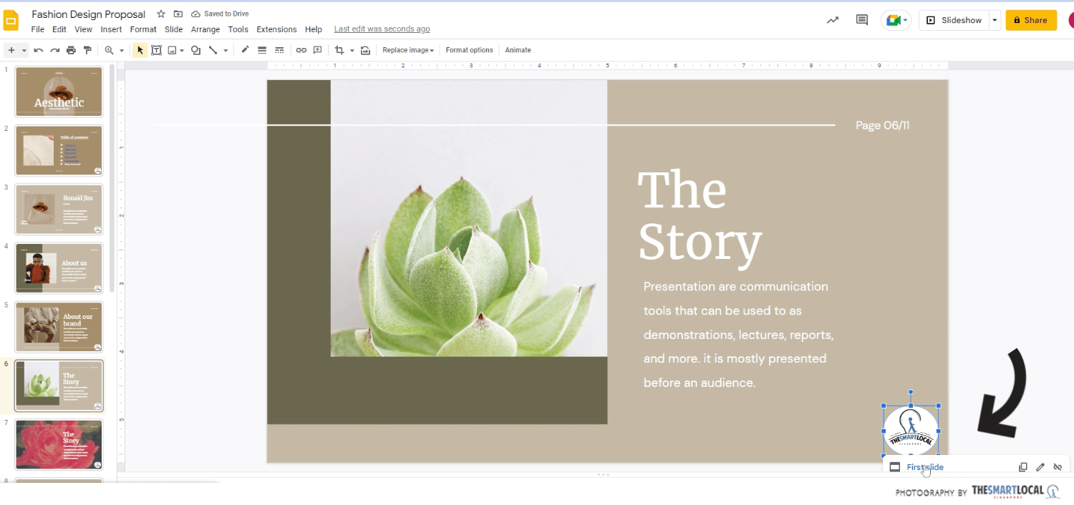The width and height of the screenshot is (1074, 505).
Task: Click the Undo arrow in toolbar
Action: [39, 50]
